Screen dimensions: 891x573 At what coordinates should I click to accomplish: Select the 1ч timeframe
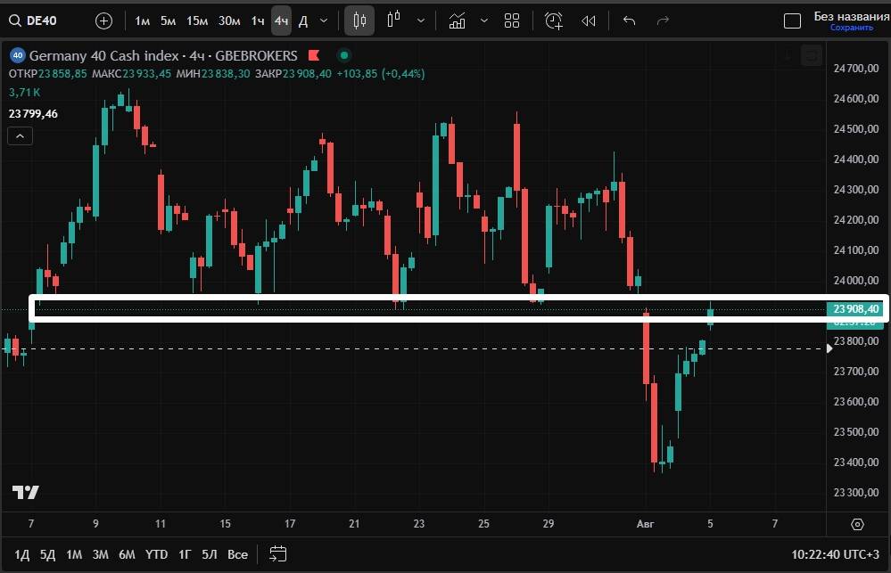pyautogui.click(x=258, y=20)
